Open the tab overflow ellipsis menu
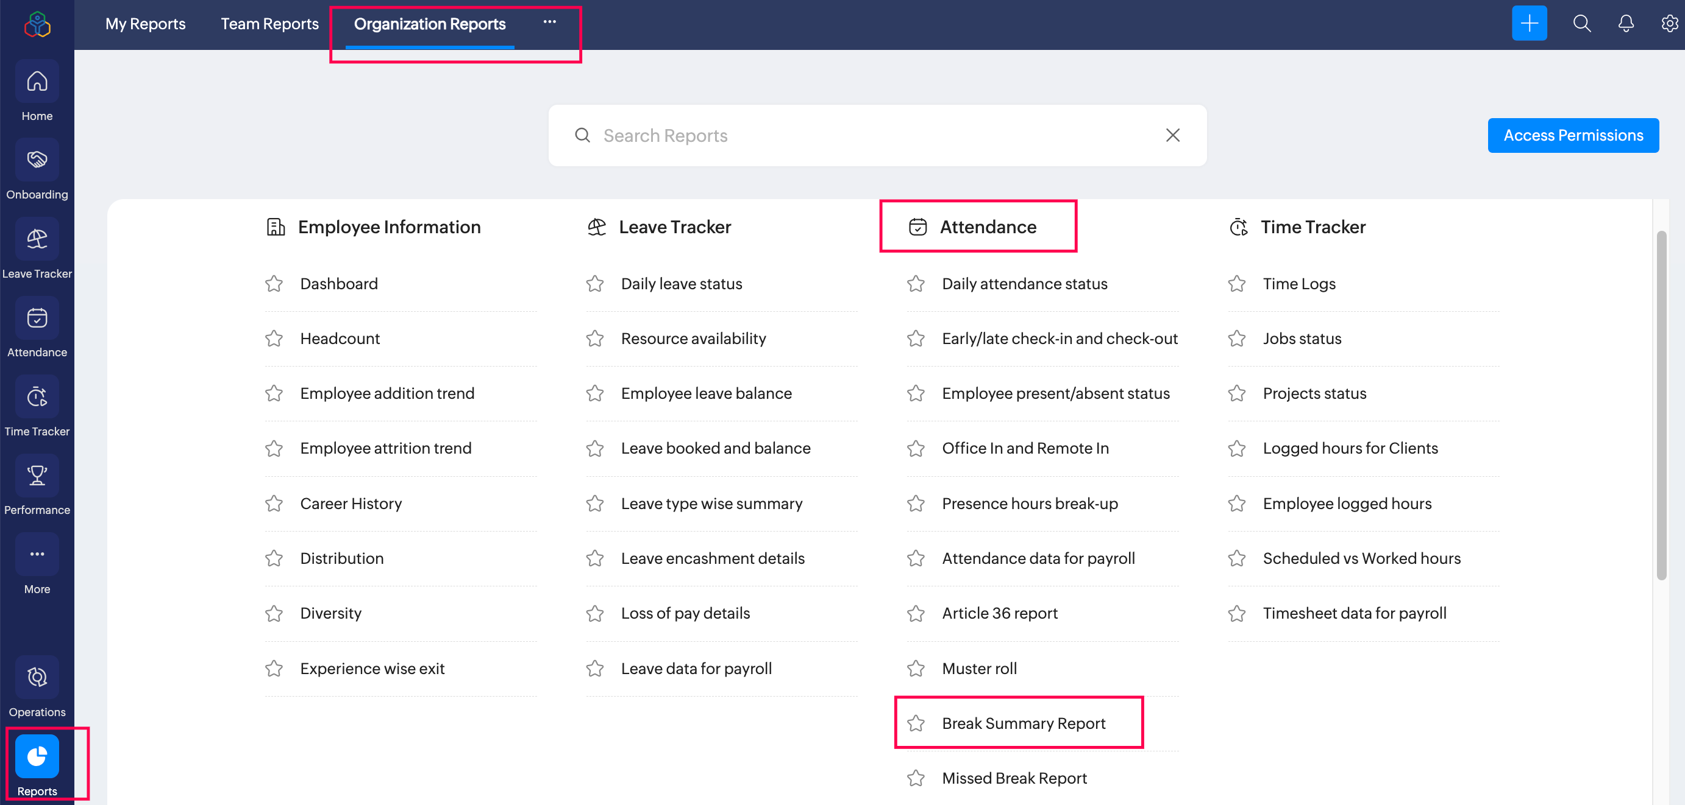The height and width of the screenshot is (805, 1685). tap(549, 22)
